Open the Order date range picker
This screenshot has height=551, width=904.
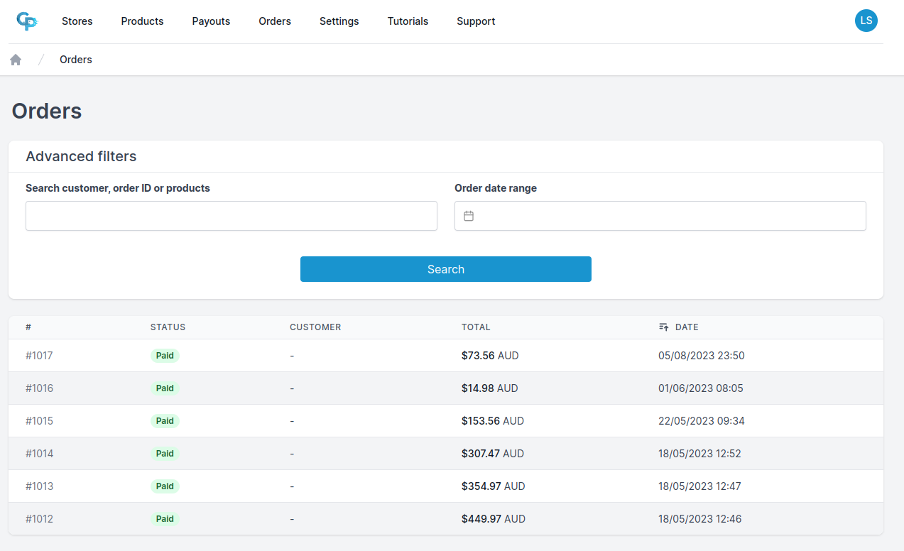[660, 216]
